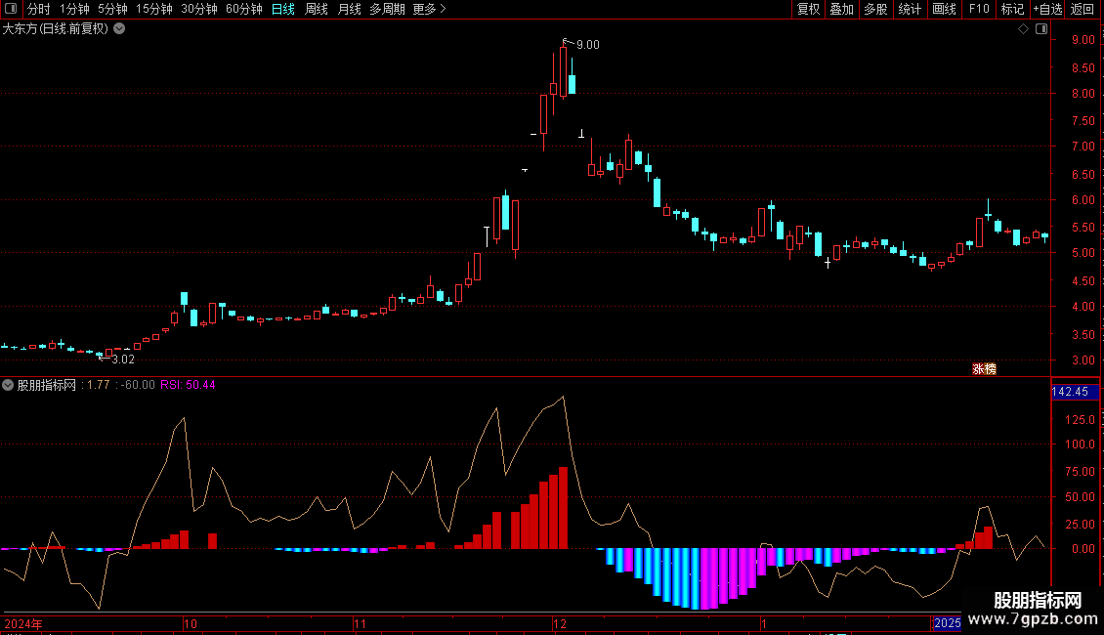Switch to the 分时 intraday view
1104x635 pixels.
click(x=39, y=9)
